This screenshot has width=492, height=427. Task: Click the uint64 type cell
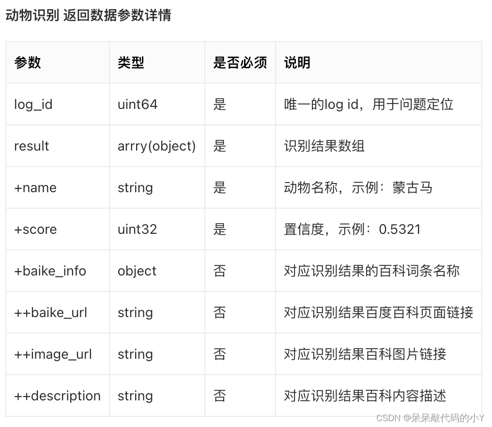pyautogui.click(x=138, y=104)
